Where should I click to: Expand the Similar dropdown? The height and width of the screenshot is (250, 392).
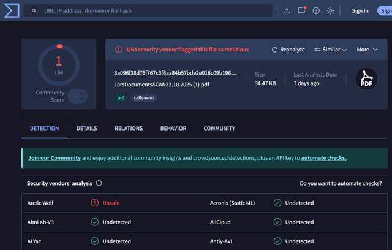331,50
